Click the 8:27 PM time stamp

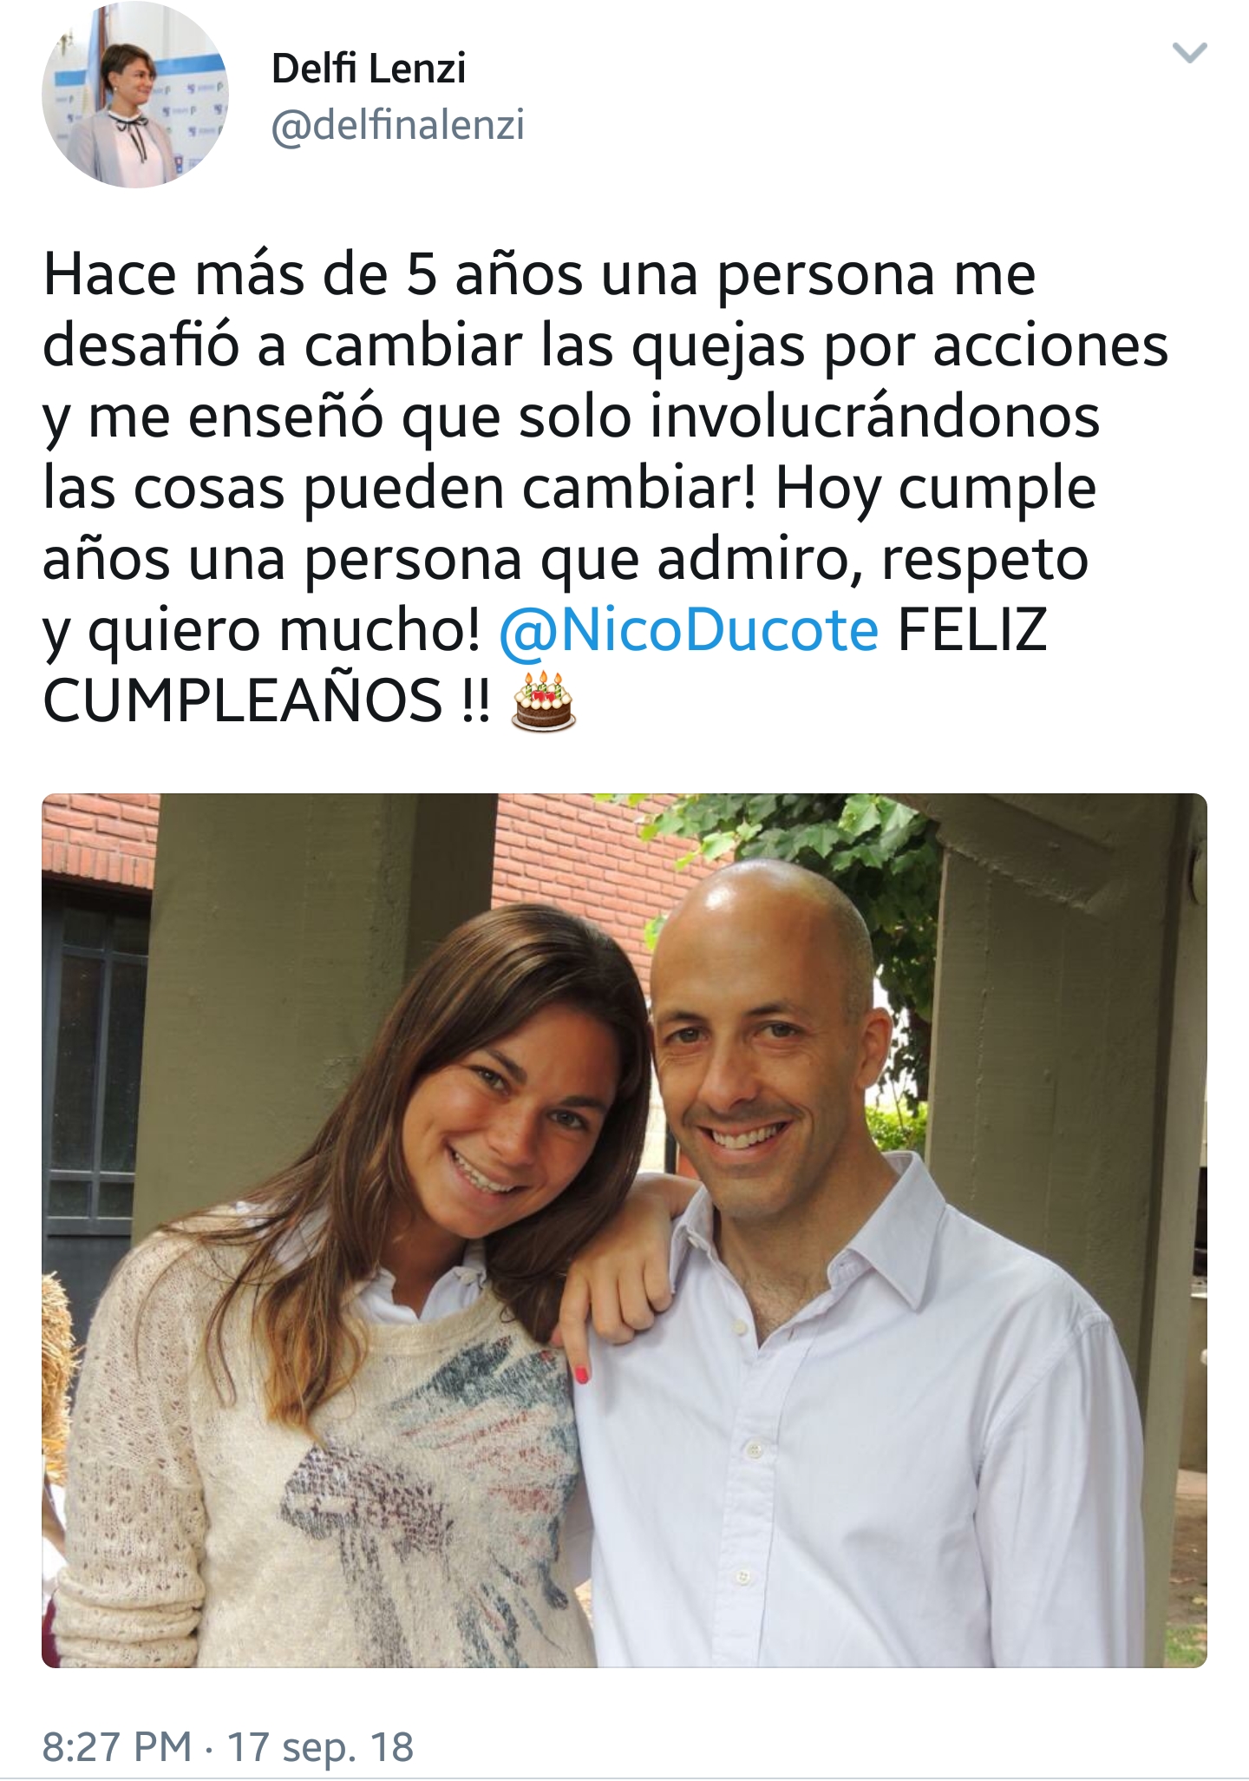117,1745
